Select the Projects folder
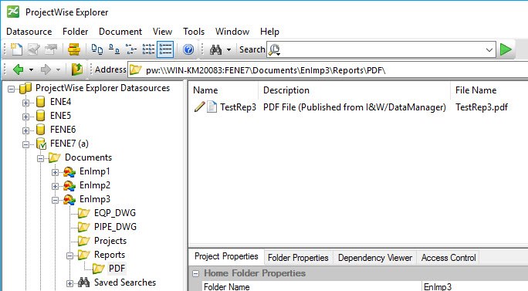 point(110,241)
